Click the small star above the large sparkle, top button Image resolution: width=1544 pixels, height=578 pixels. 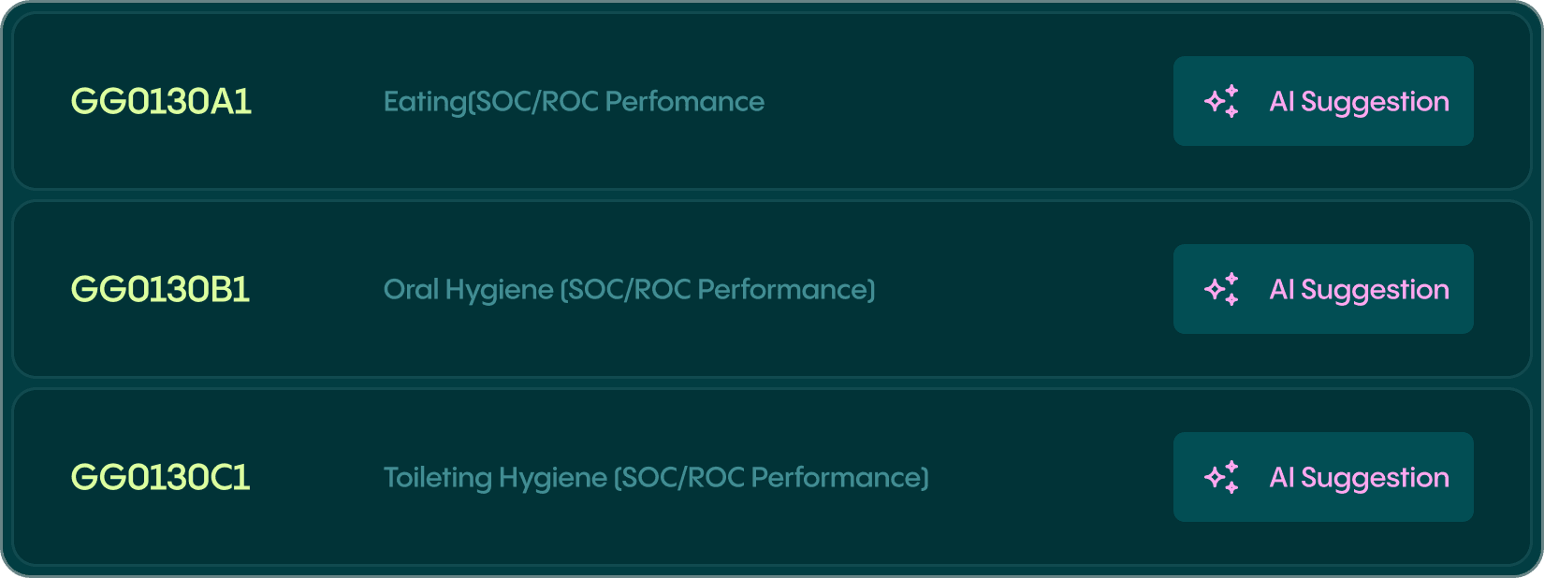[1231, 90]
